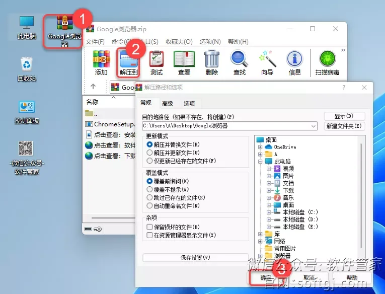Click the 向导 wizard wand icon
Viewport: 385px width, 294px height.
[x=267, y=63]
